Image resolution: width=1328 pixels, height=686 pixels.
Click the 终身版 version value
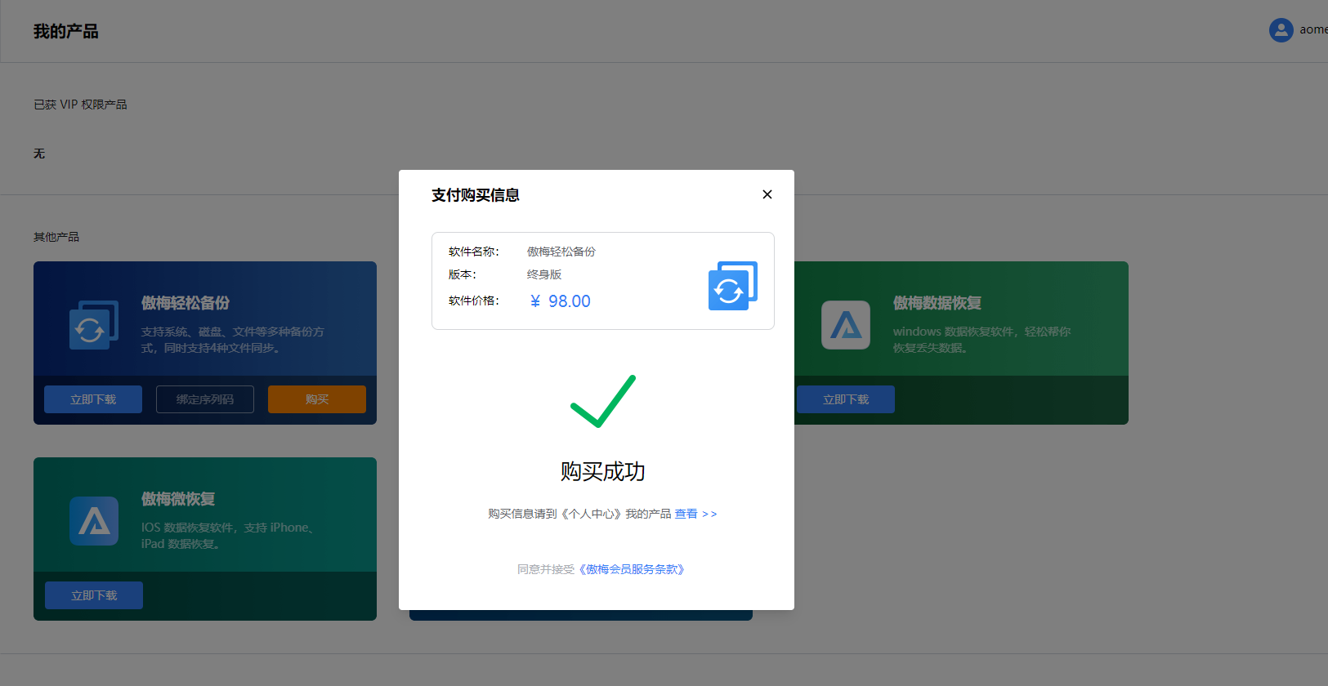pyautogui.click(x=544, y=274)
